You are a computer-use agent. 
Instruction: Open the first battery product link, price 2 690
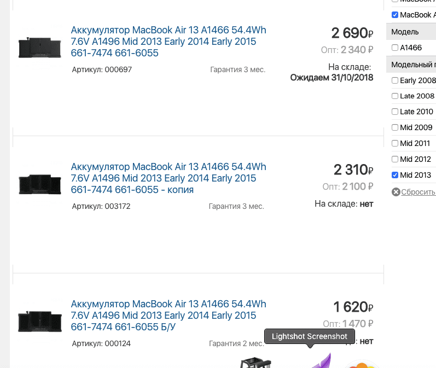[x=168, y=42]
